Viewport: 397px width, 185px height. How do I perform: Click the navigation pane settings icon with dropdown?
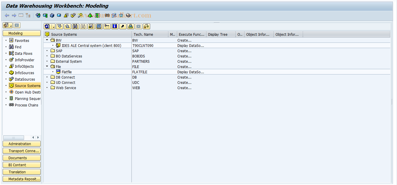[8, 25]
